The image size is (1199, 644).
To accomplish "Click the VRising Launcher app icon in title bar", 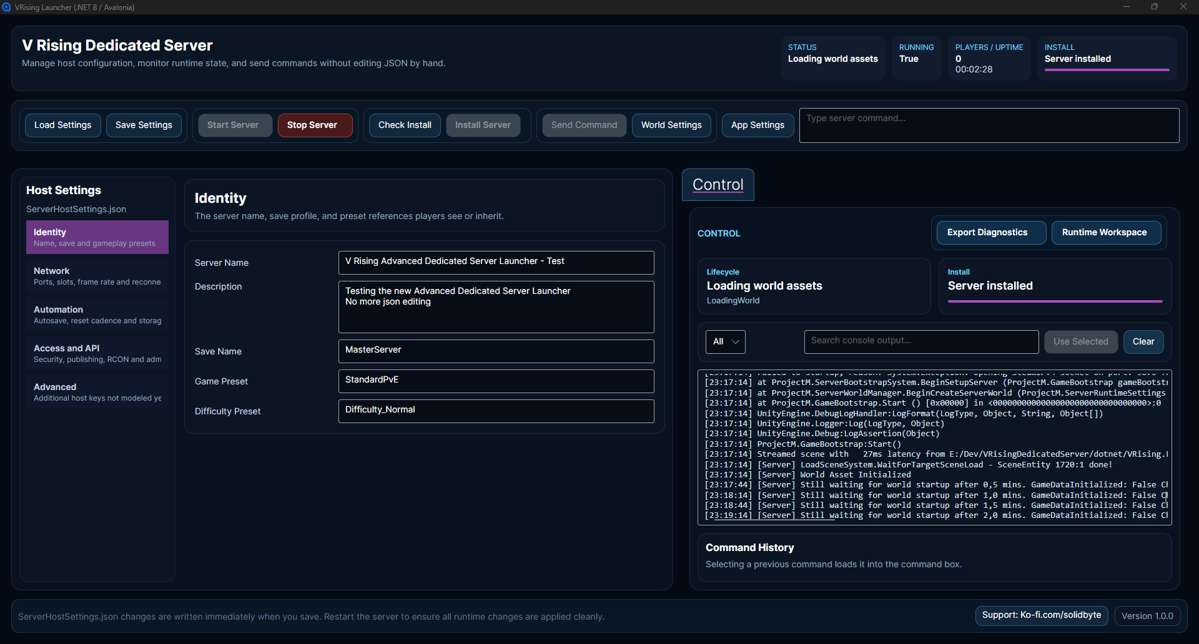I will coord(6,7).
